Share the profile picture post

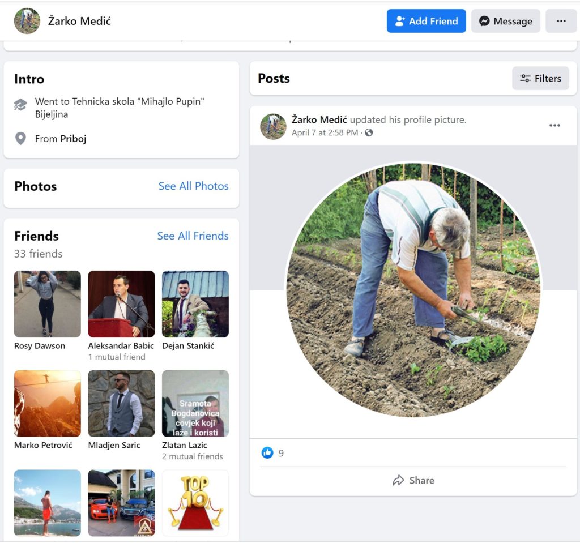point(413,480)
